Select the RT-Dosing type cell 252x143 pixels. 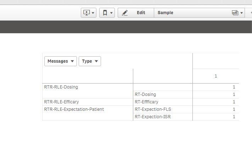coord(145,95)
